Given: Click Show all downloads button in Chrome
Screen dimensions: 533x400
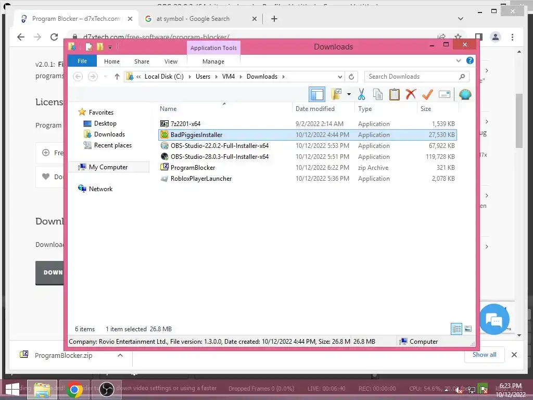Looking at the screenshot, I should 484,355.
